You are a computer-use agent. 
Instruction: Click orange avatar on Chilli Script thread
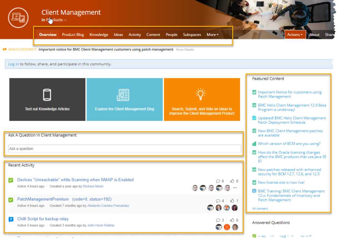click(x=227, y=227)
